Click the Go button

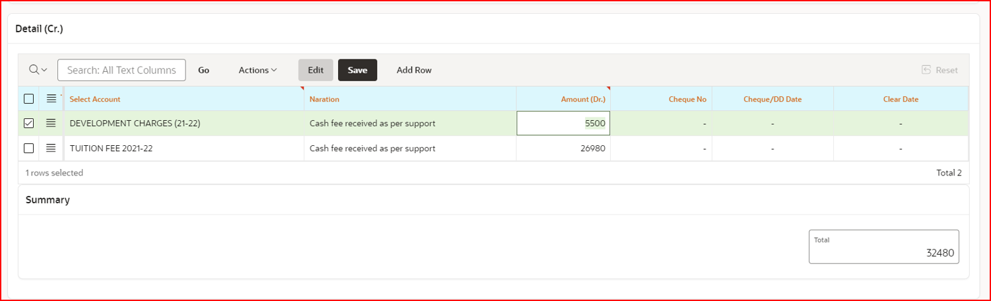204,70
